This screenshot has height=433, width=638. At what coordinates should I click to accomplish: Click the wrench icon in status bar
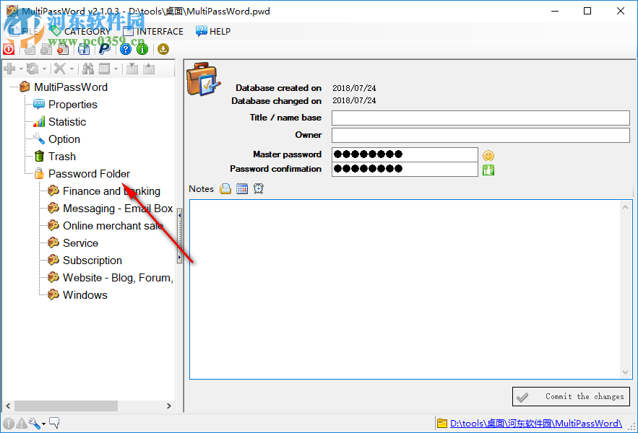click(x=34, y=424)
